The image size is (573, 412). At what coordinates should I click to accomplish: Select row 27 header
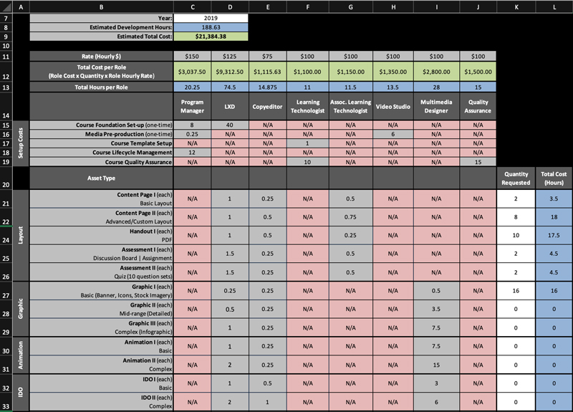pos(6,296)
